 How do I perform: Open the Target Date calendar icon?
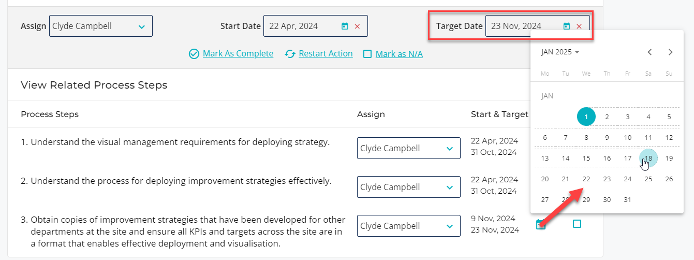pos(567,26)
